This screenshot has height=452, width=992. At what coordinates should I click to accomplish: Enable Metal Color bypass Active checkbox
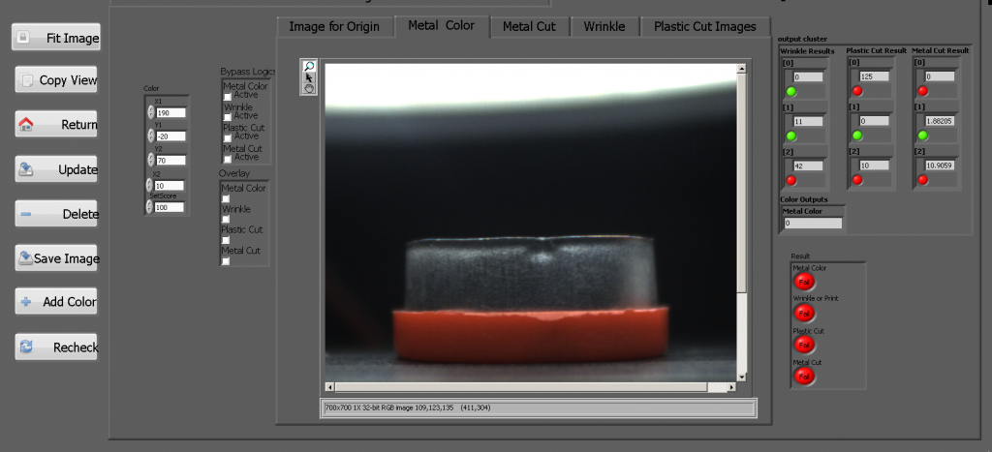point(228,96)
